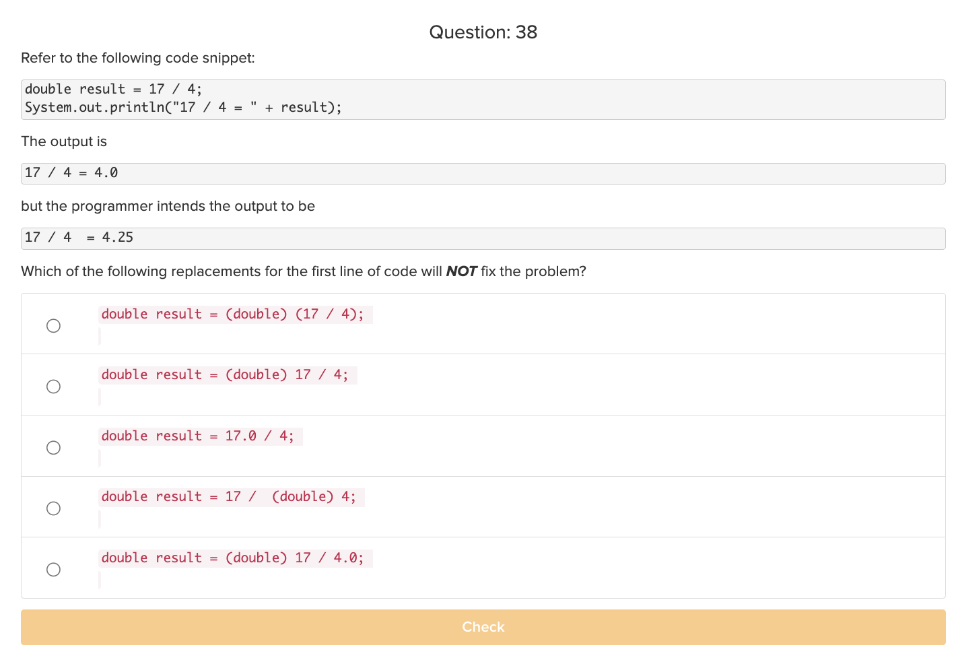Click the code text (double) 17 / 4.0;

tap(234, 558)
